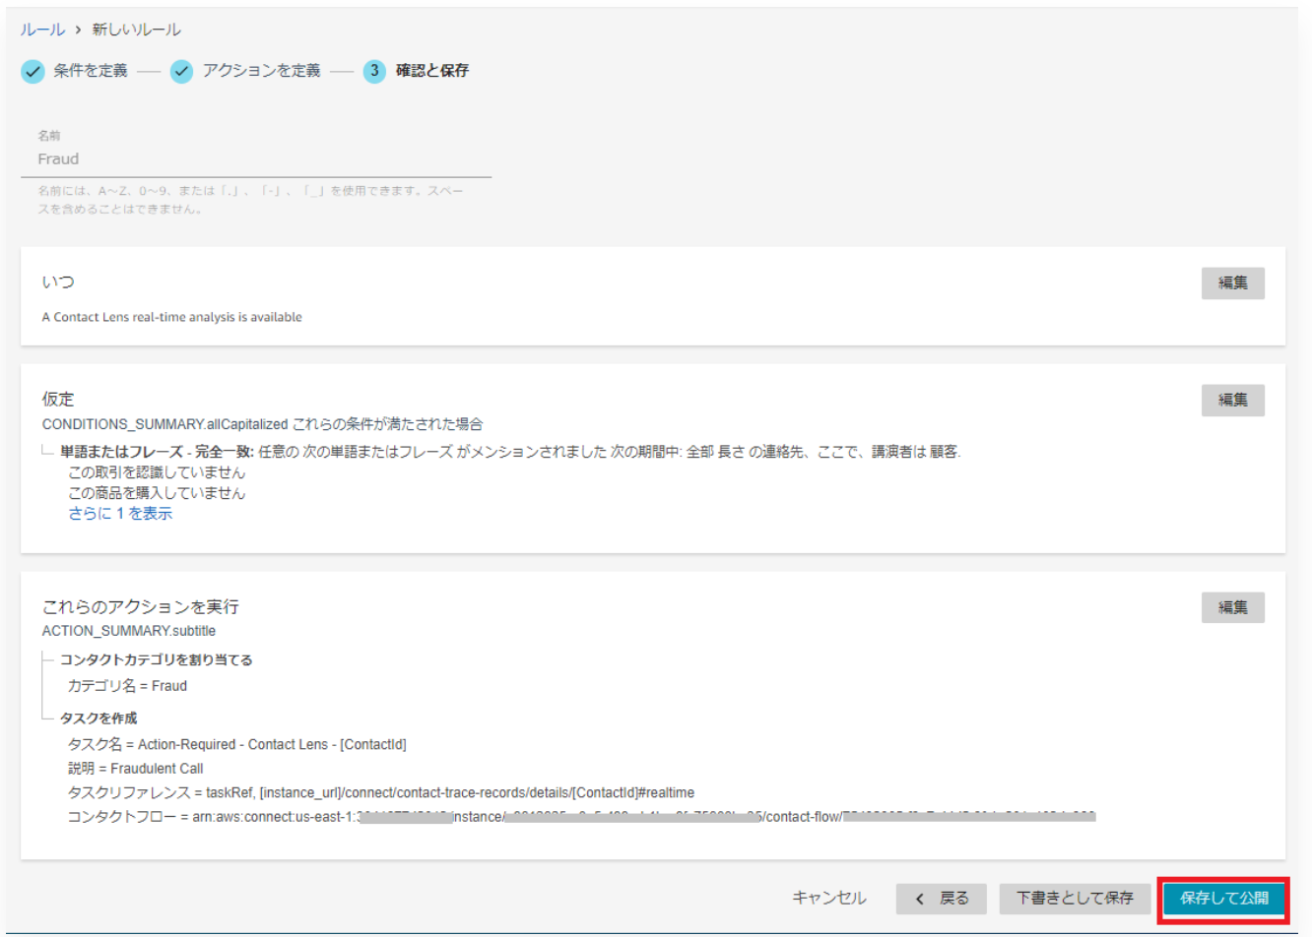This screenshot has width=1312, height=937.
Task: Edit the 仮定 conditions section
Action: (1232, 400)
